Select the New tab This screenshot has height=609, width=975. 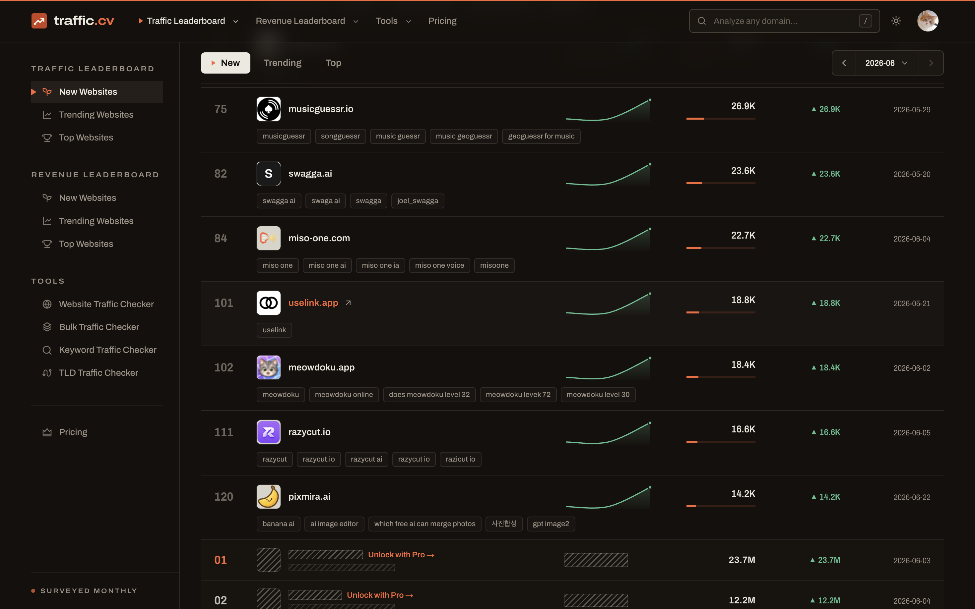click(x=225, y=63)
